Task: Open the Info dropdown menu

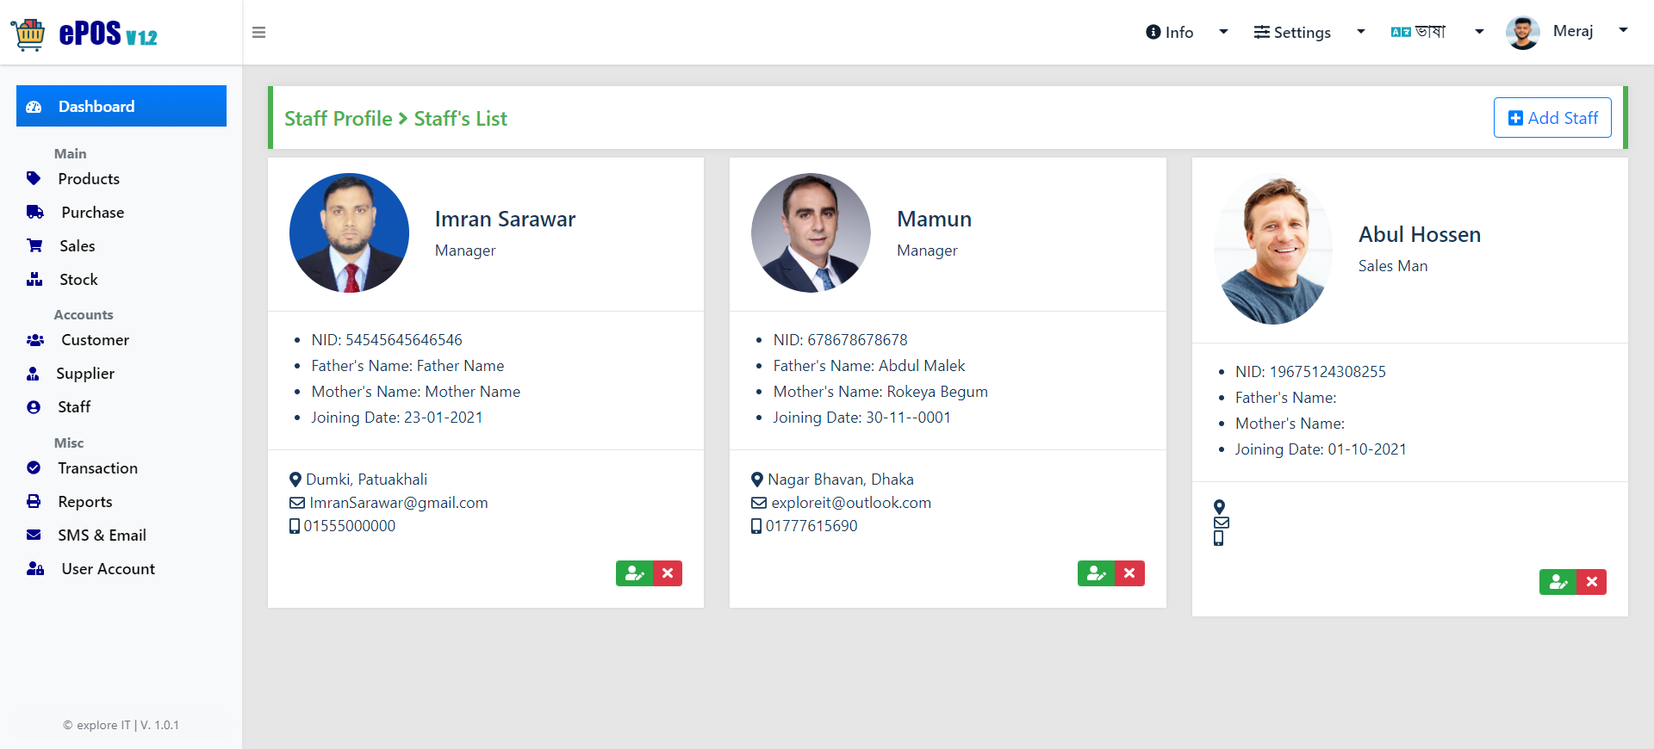Action: tap(1186, 32)
